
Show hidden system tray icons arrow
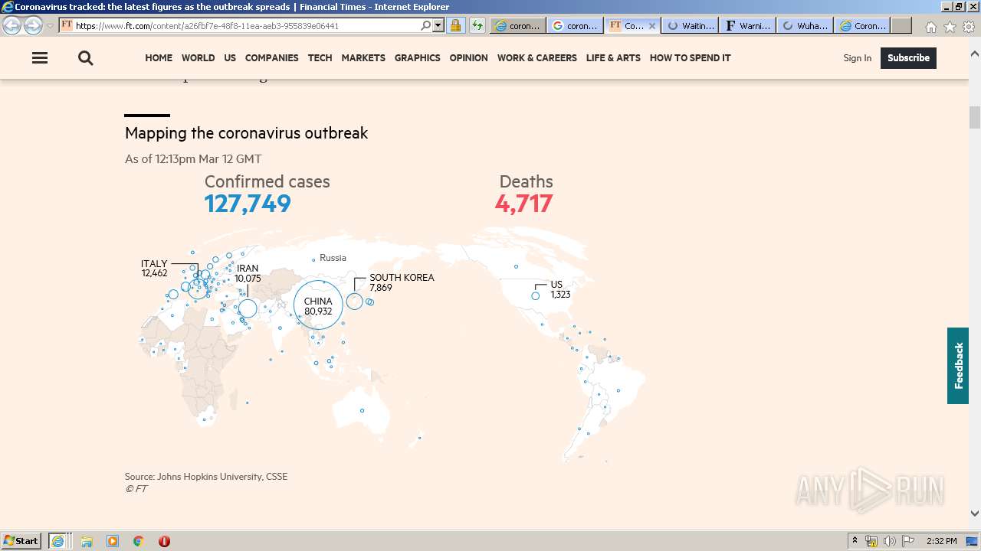(x=855, y=541)
